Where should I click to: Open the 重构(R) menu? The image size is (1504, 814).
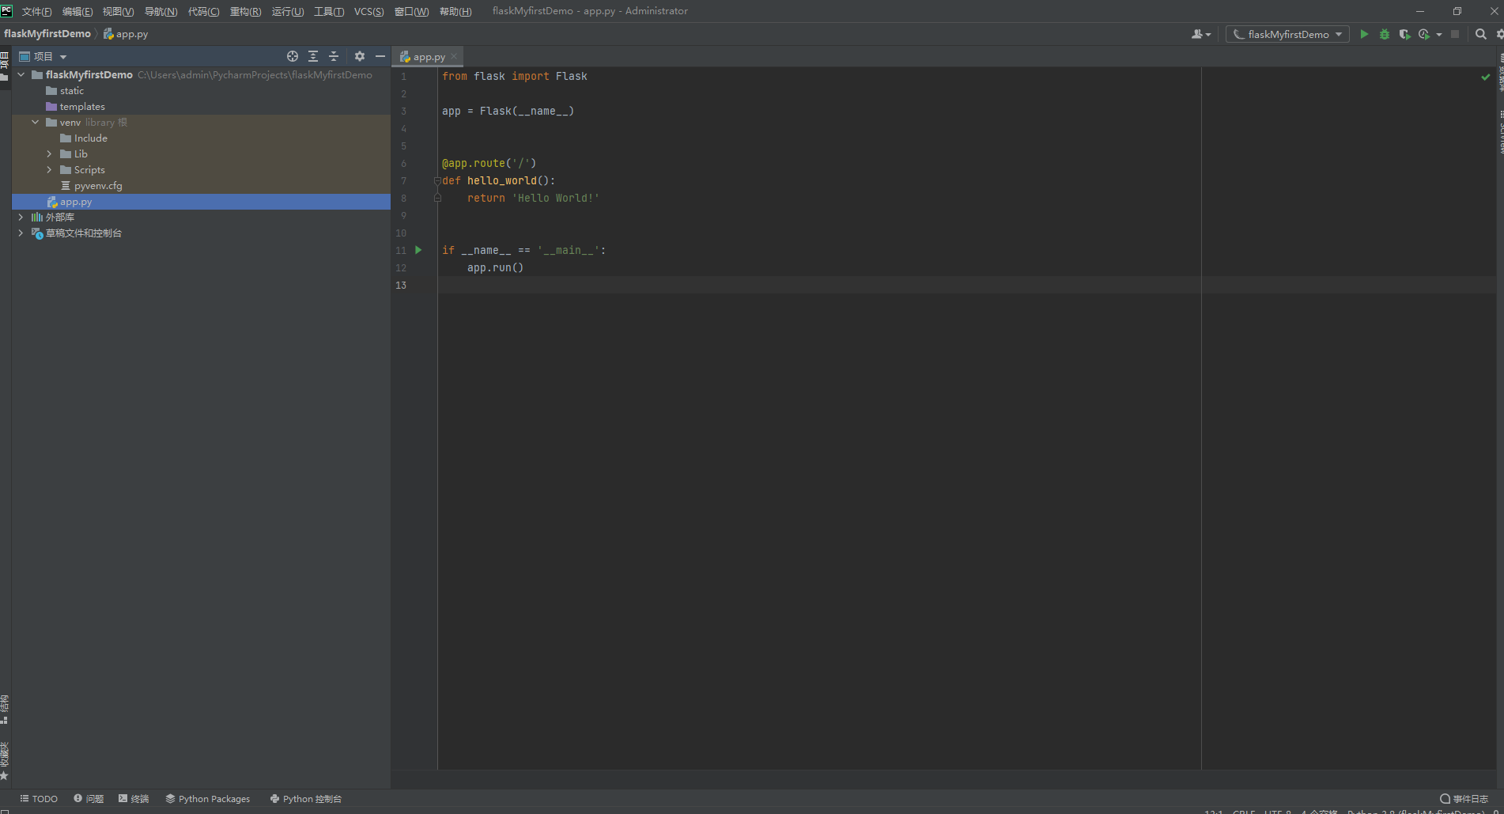[x=245, y=11]
